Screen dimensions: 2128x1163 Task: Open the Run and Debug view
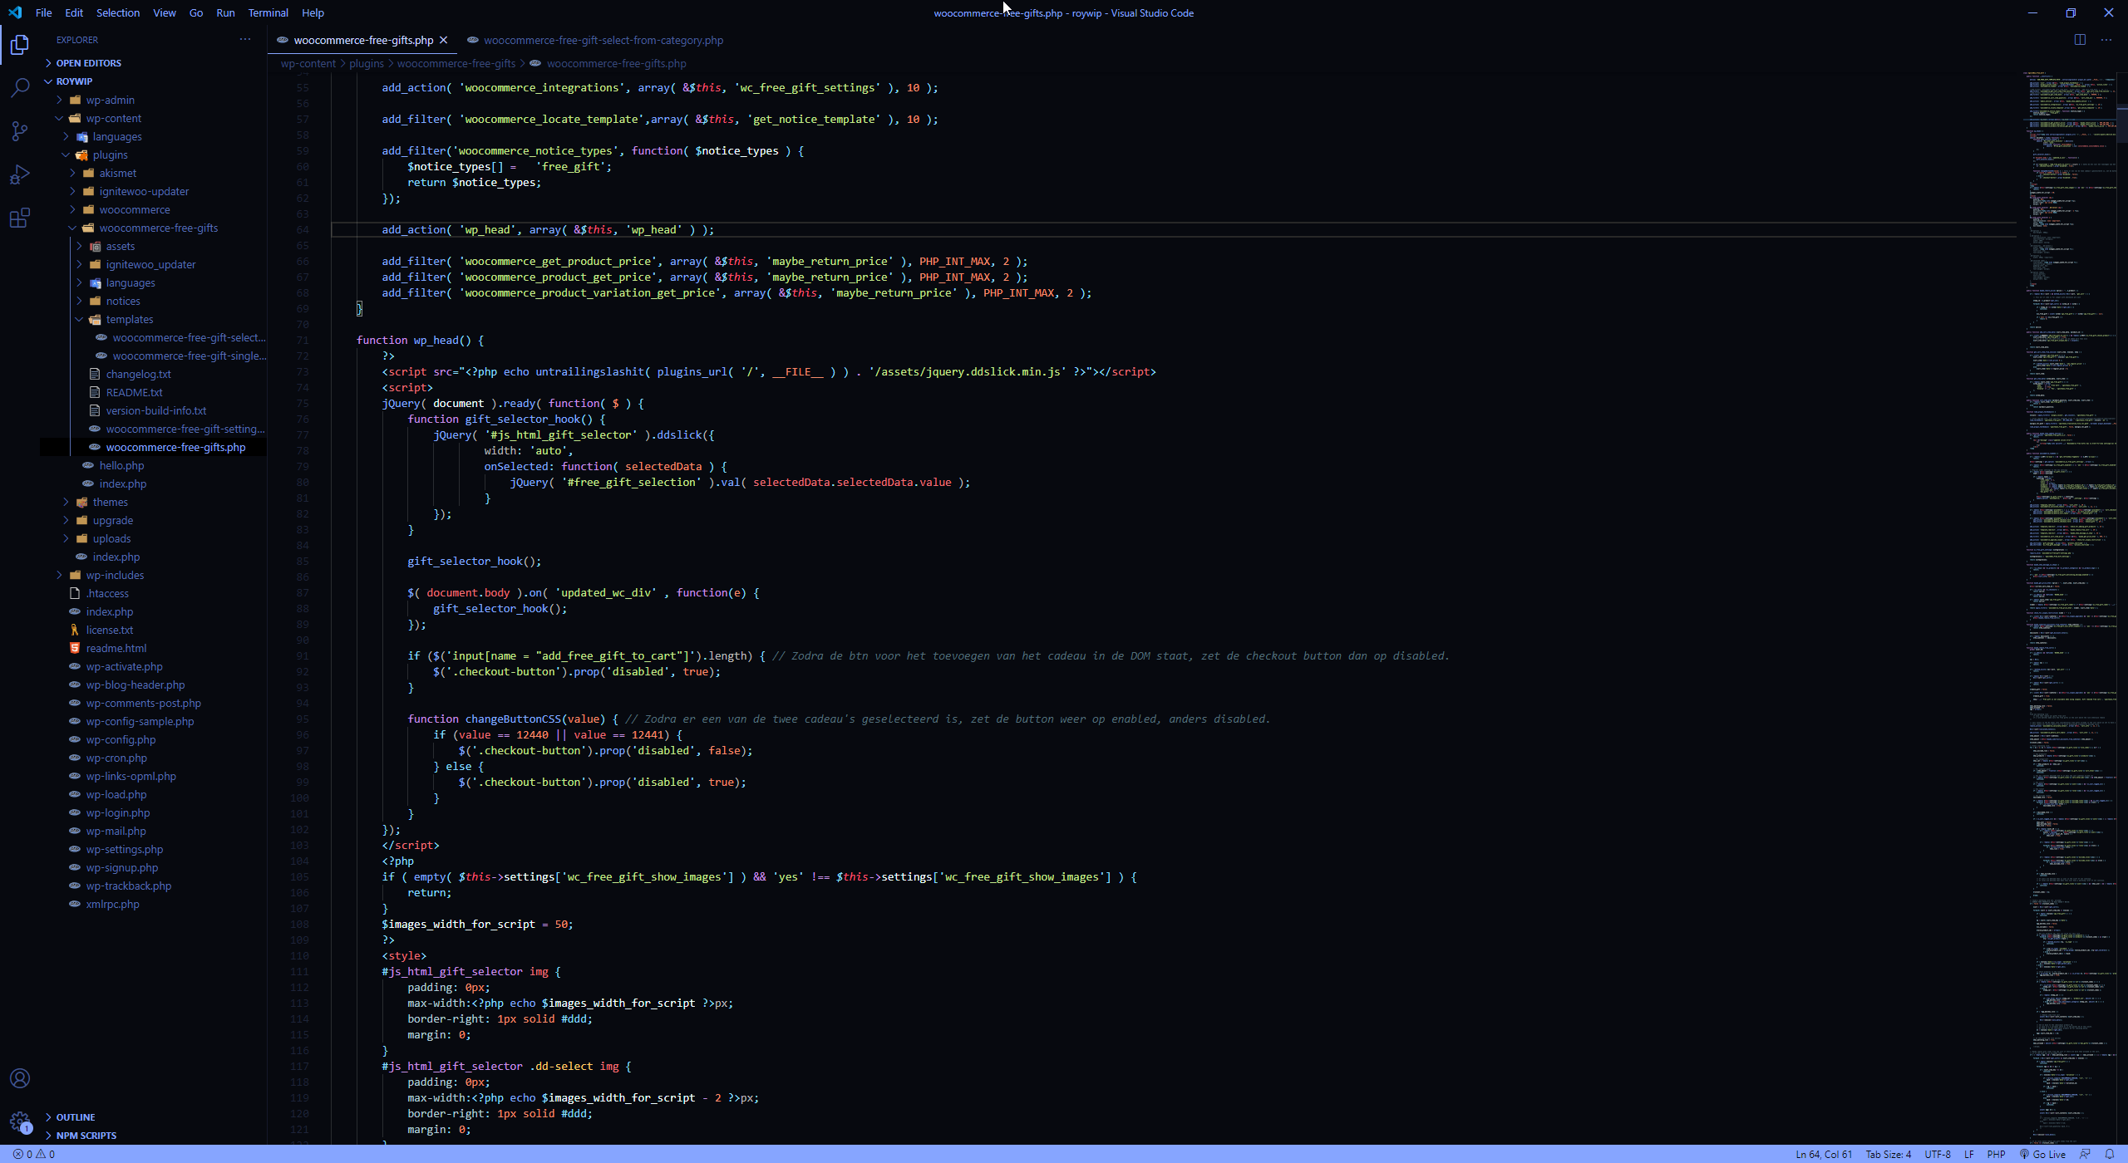(20, 174)
